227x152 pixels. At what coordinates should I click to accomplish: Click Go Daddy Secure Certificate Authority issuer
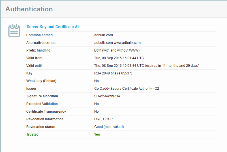[x=127, y=89]
